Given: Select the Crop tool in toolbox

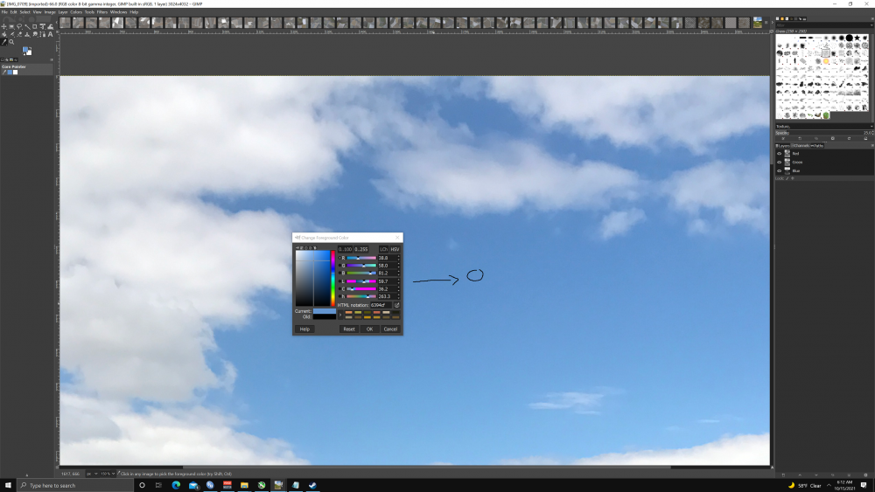Looking at the screenshot, I should pos(35,26).
